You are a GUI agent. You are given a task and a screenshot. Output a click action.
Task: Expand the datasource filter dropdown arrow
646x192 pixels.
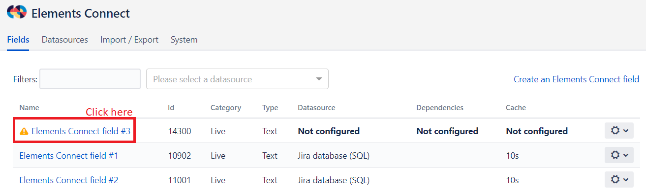point(319,79)
